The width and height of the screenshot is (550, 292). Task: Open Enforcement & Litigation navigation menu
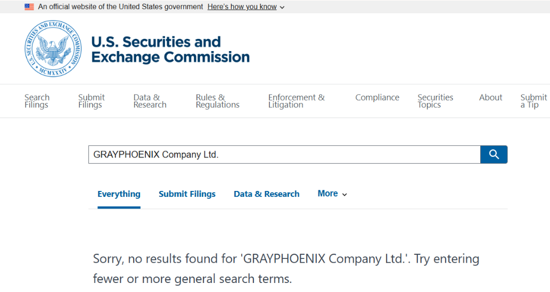coord(296,101)
